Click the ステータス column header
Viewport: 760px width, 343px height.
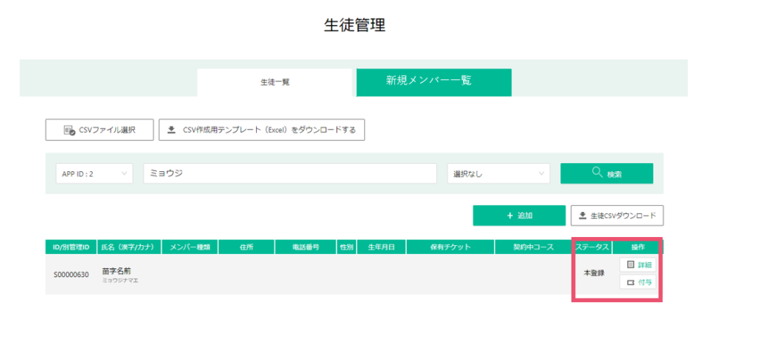point(593,247)
